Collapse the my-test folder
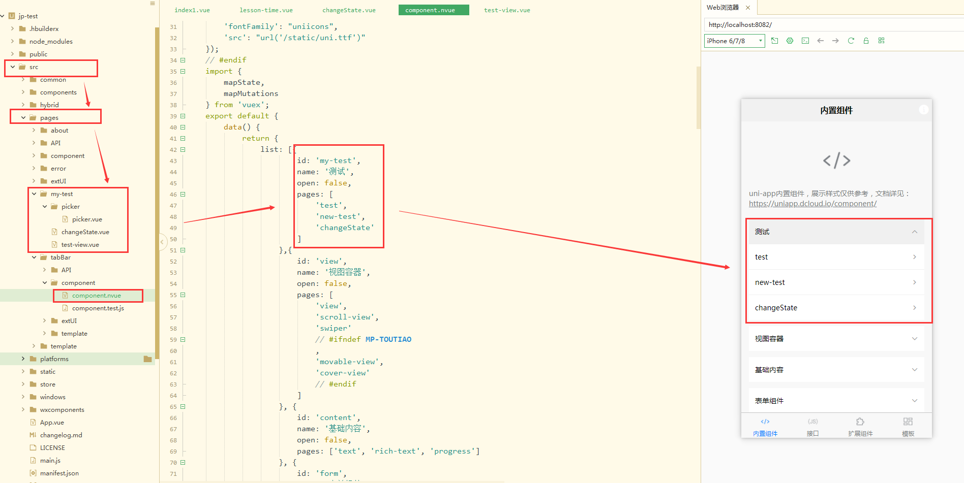964x483 pixels. tap(34, 194)
